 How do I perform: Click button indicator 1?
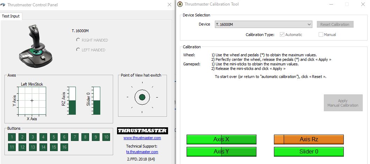click(x=12, y=137)
